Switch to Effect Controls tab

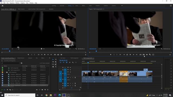click(x=21, y=9)
